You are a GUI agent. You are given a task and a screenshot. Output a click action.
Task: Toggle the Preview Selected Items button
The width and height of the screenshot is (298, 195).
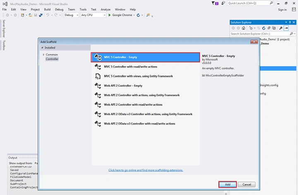tap(286, 28)
